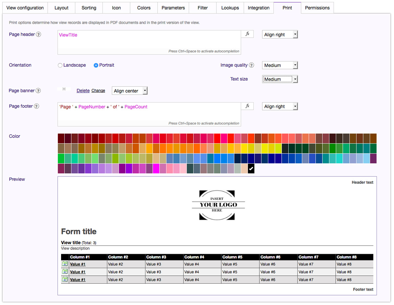Switch to the Permissions tab
Image resolution: width=394 pixels, height=305 pixels.
coord(317,8)
